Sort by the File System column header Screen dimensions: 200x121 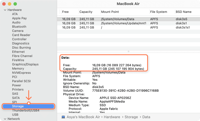point(159,12)
